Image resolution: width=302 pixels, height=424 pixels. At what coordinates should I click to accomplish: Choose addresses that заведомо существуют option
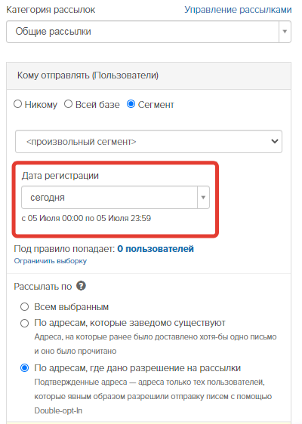[x=25, y=323]
